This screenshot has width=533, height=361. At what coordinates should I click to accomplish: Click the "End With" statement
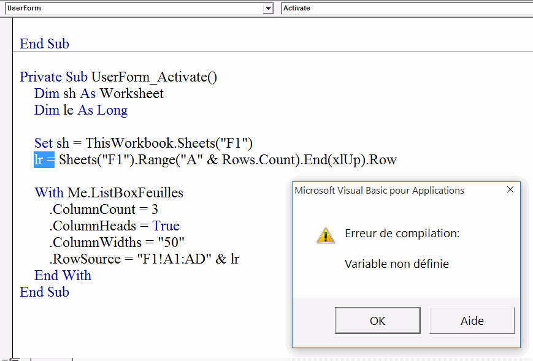click(63, 276)
